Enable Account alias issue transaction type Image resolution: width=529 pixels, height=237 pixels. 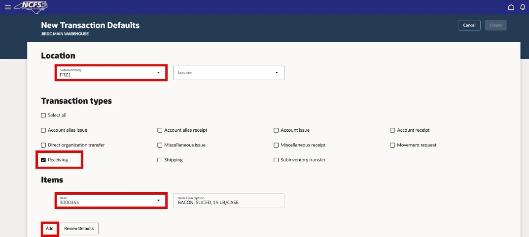point(43,130)
